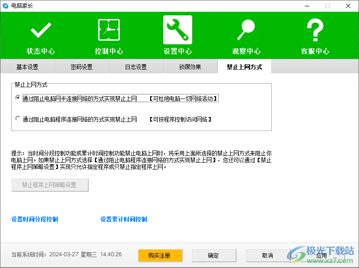Switch to the 日志设置 tab

[x=136, y=67]
